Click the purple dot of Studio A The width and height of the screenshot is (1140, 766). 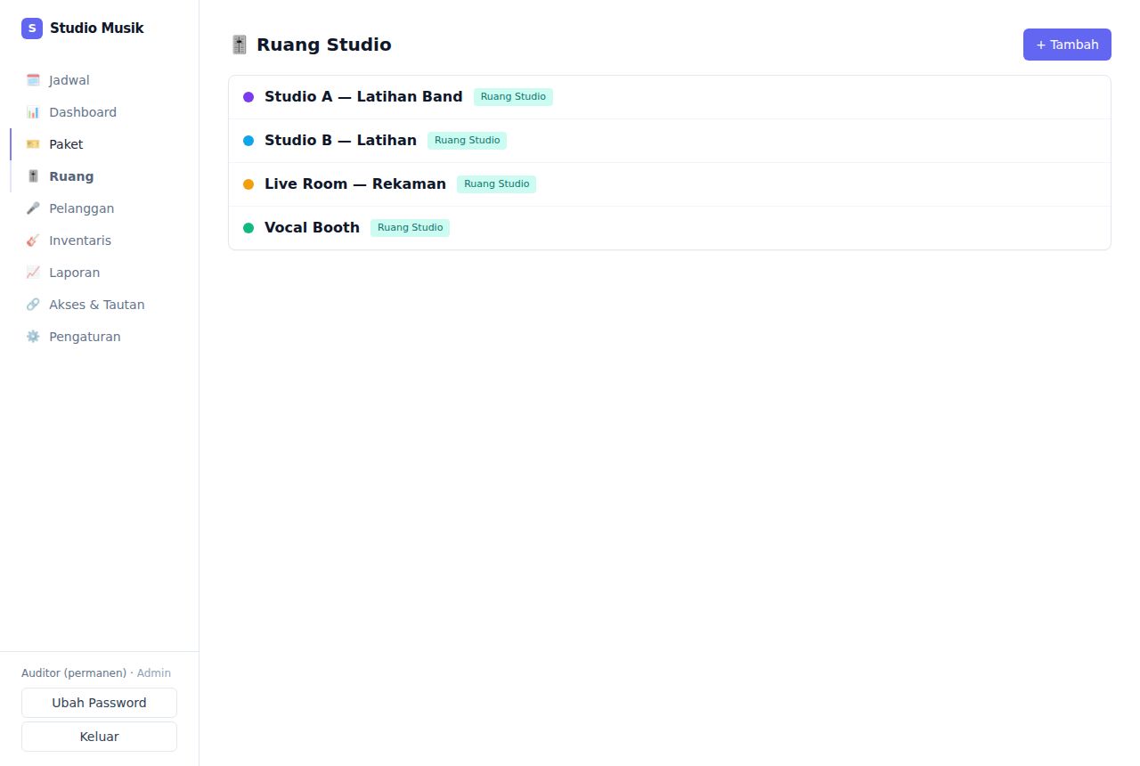[248, 97]
